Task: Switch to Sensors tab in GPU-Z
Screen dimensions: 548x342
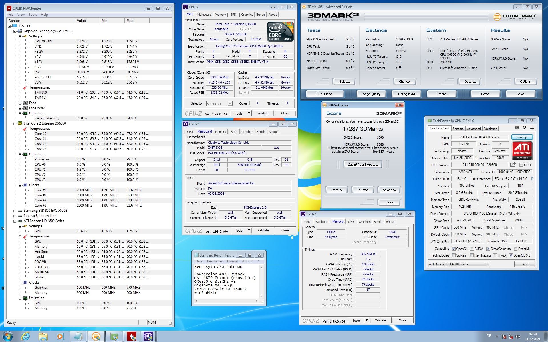Action: coord(458,129)
